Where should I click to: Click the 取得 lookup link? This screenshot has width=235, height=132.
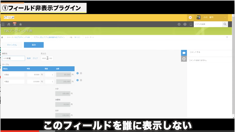tap(29, 58)
